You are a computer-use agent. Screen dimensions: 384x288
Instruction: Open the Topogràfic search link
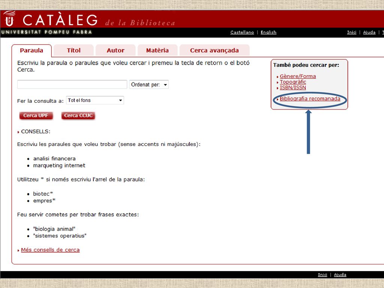coord(293,82)
